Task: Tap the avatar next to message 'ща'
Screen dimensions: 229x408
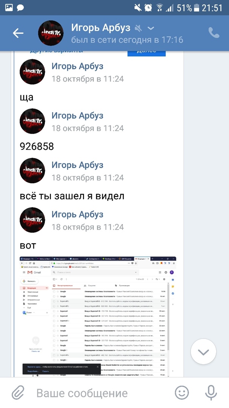Action: [x=32, y=72]
